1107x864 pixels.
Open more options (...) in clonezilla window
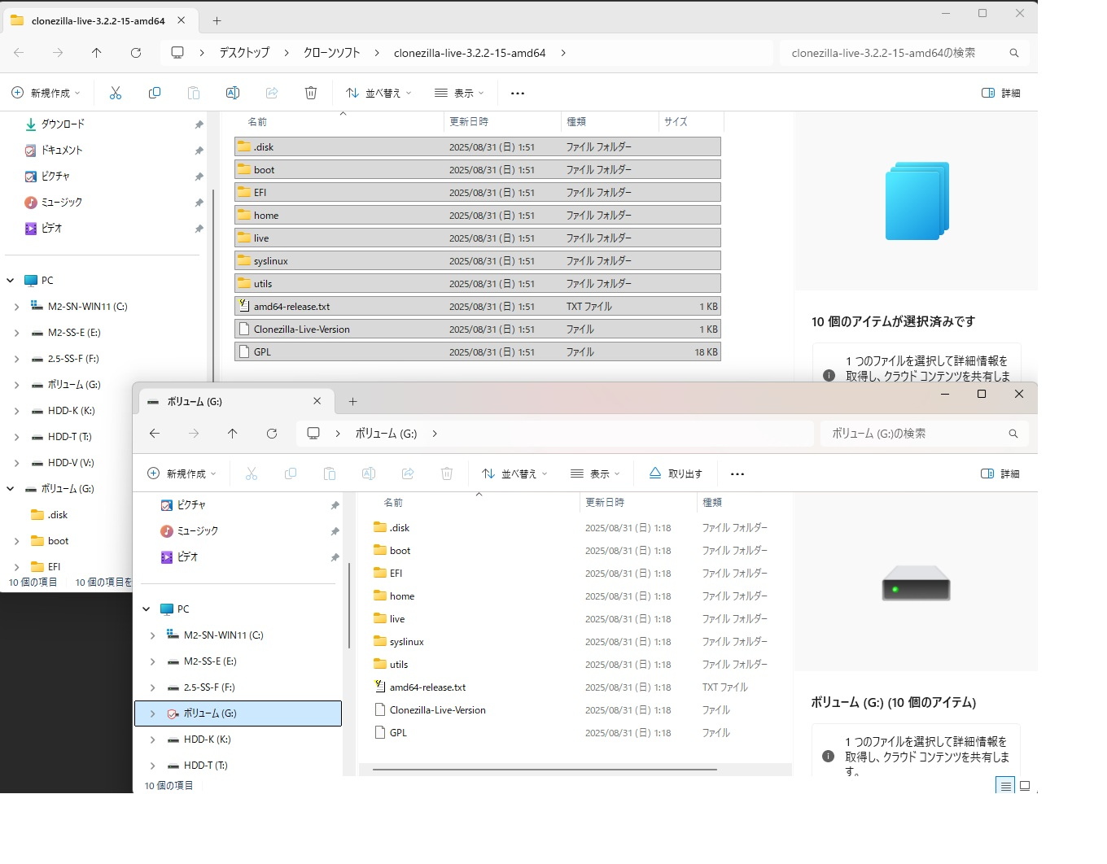click(518, 94)
